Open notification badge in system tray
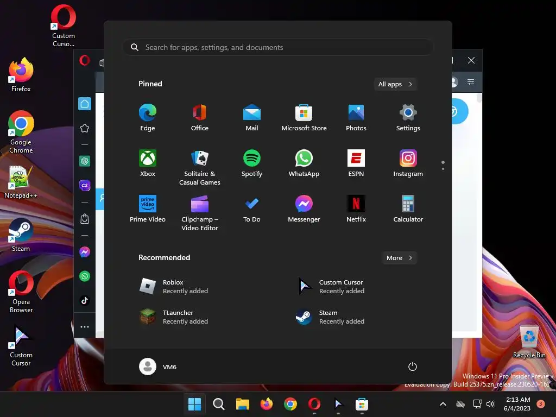This screenshot has height=417, width=556. pos(540,404)
